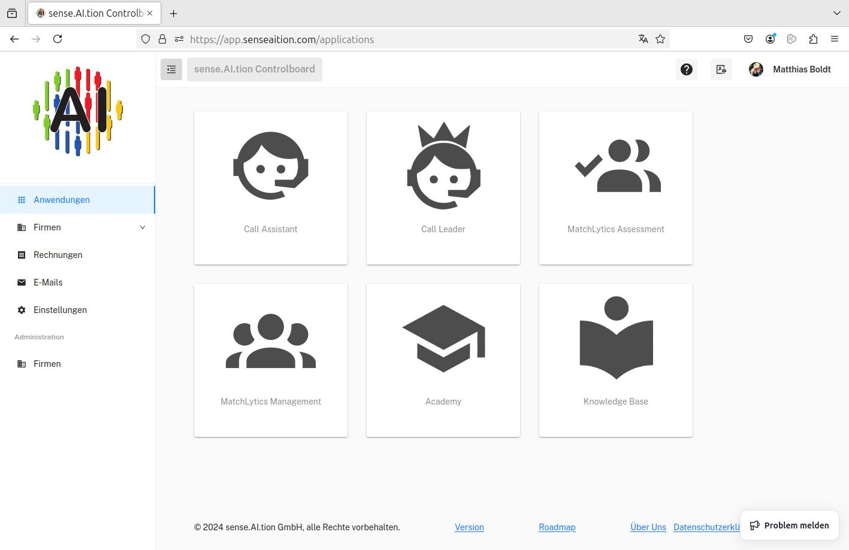
Task: Open the Pocket save icon in Firefox toolbar
Action: (748, 39)
